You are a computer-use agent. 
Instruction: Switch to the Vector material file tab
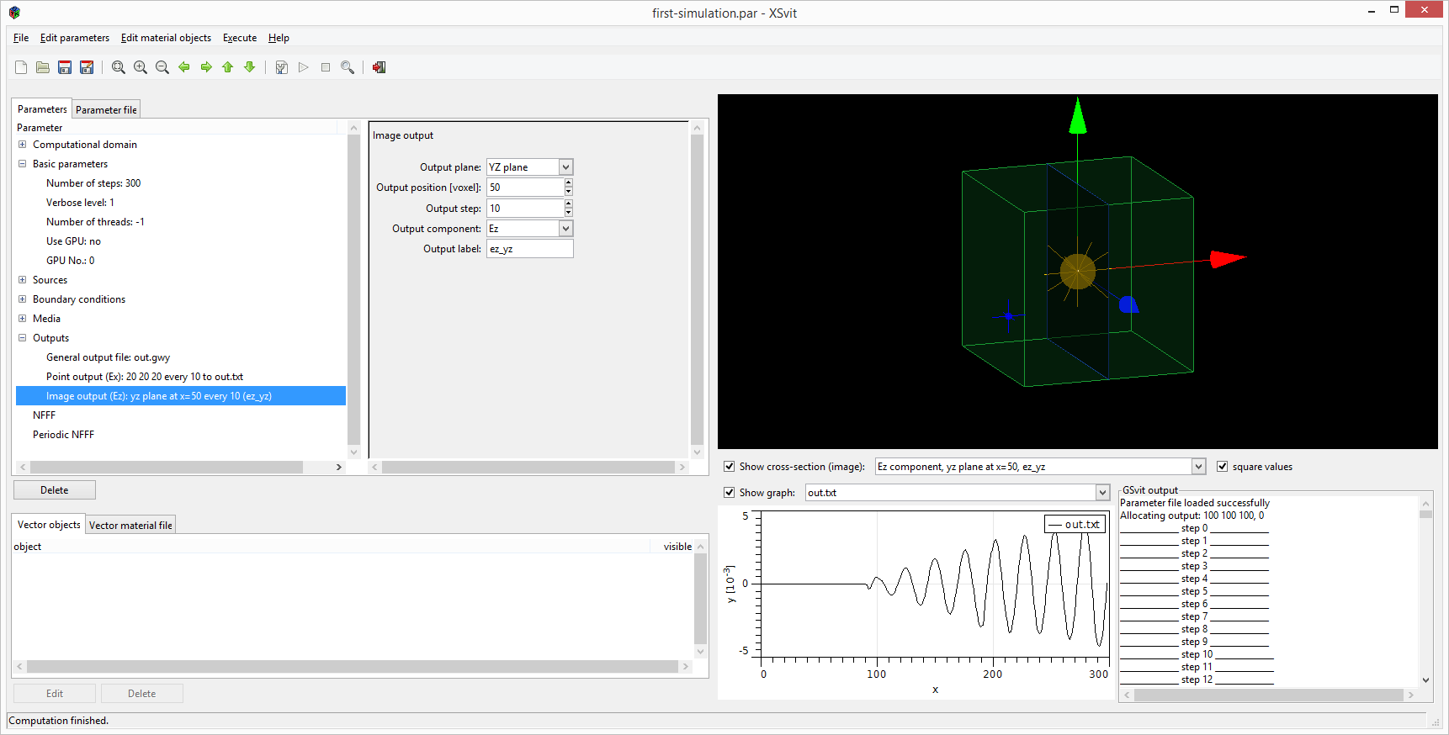(x=130, y=526)
